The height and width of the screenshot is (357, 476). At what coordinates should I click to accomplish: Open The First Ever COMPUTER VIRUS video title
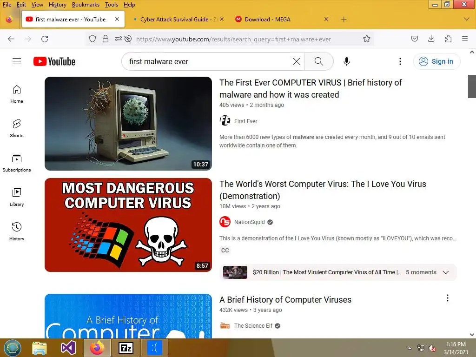(x=311, y=89)
